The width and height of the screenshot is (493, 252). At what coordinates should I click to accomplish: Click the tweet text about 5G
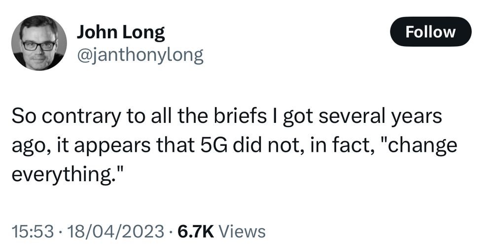click(x=234, y=145)
